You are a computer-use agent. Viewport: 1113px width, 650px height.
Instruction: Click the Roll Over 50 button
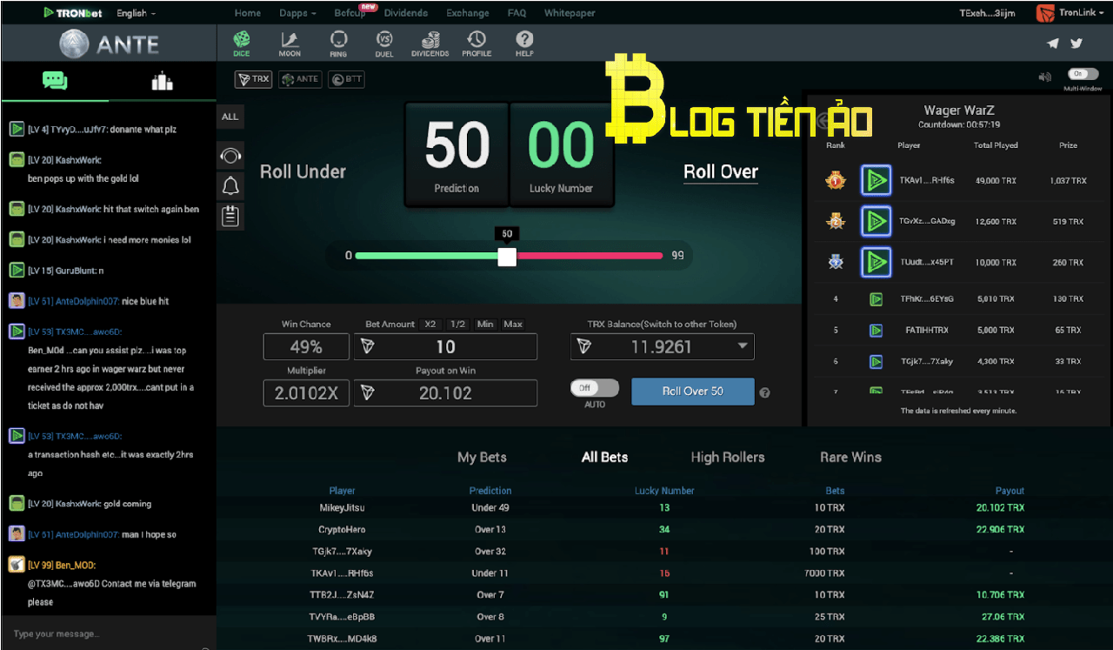tap(693, 392)
